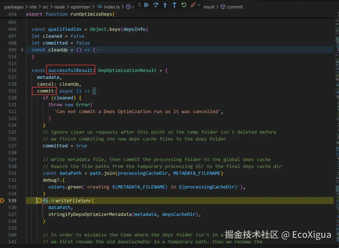339x248 pixels.
Task: Click the current-execution arrow before fs.writeFileSync
Action: (39, 201)
